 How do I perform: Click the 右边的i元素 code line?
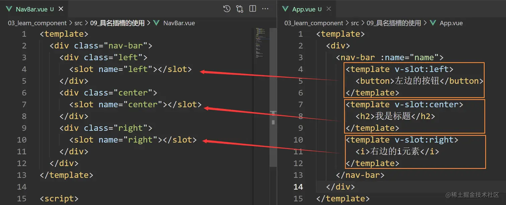[x=397, y=151]
